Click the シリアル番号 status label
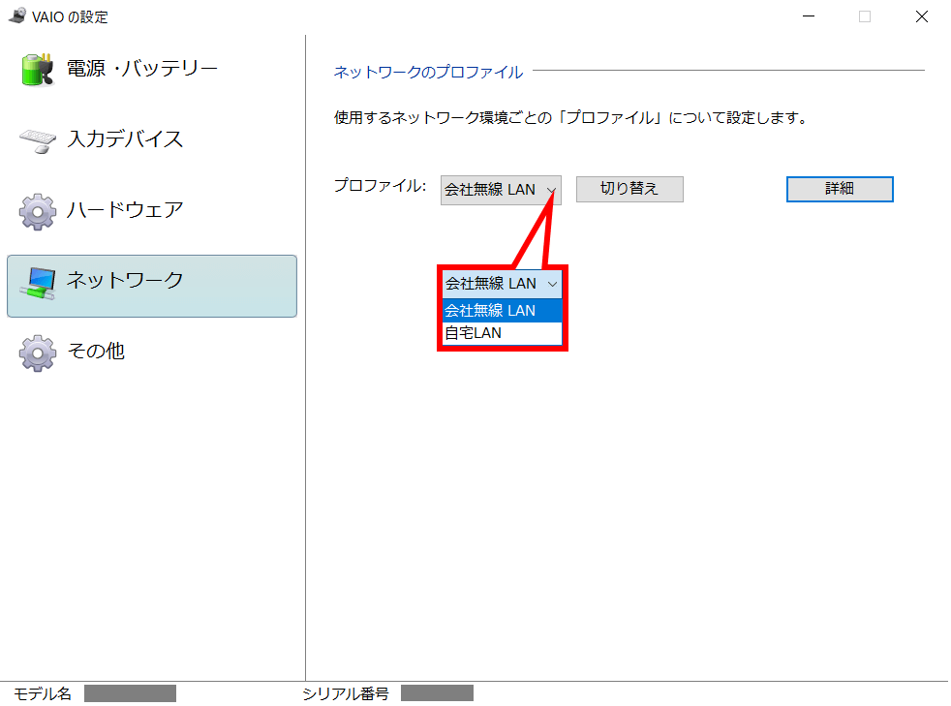951x706 pixels. coord(346,693)
